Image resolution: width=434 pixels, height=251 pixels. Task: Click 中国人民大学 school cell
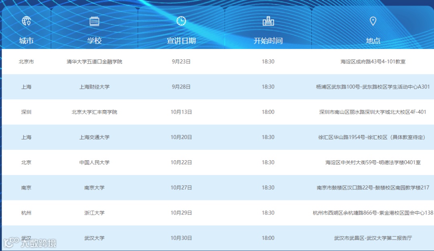tap(94, 162)
